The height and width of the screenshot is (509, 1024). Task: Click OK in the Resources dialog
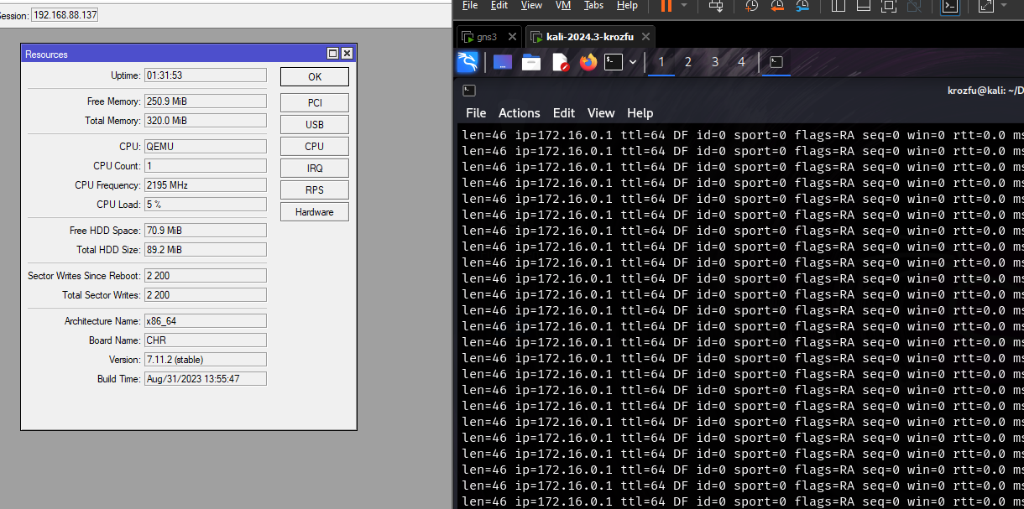[314, 76]
